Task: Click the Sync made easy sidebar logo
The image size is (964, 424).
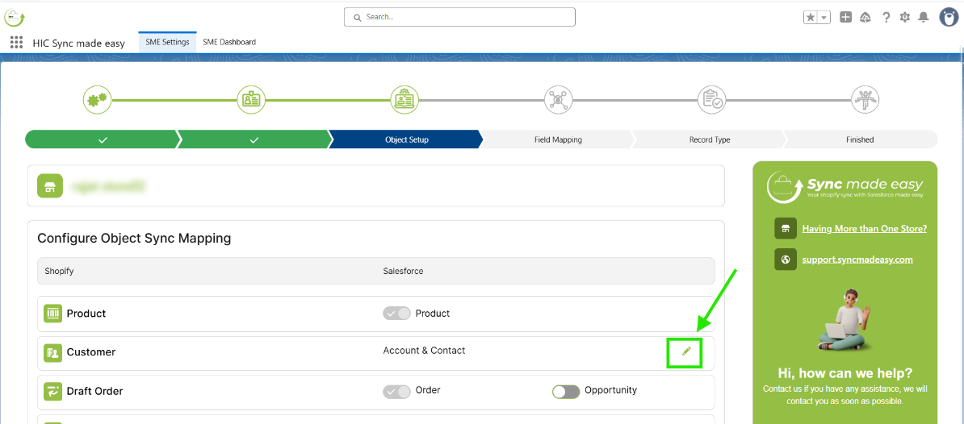Action: pyautogui.click(x=845, y=186)
